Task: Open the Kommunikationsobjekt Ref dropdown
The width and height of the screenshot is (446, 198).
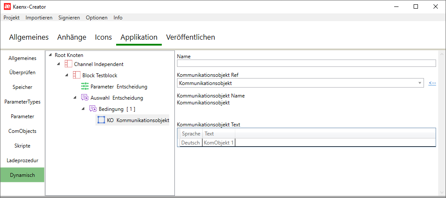Action: click(420, 83)
